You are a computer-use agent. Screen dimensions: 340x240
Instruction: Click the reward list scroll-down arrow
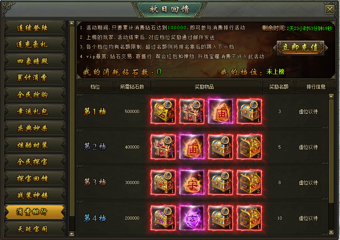coord(331,232)
